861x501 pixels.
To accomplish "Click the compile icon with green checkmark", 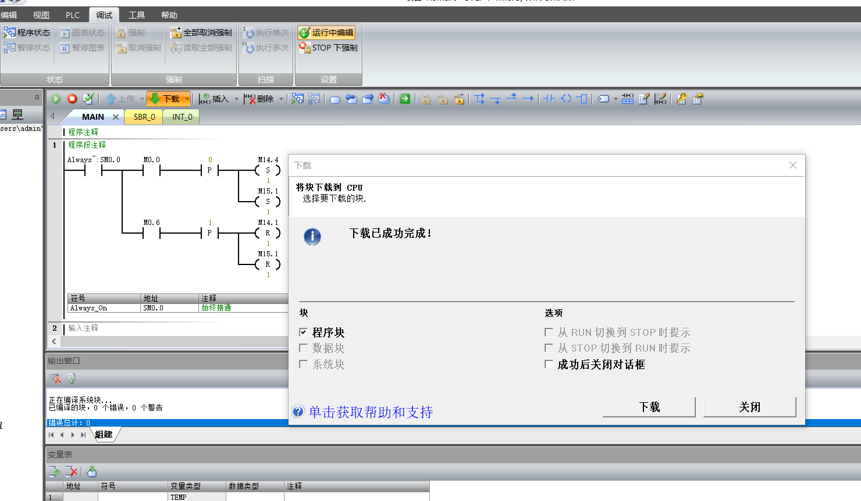I will point(88,99).
